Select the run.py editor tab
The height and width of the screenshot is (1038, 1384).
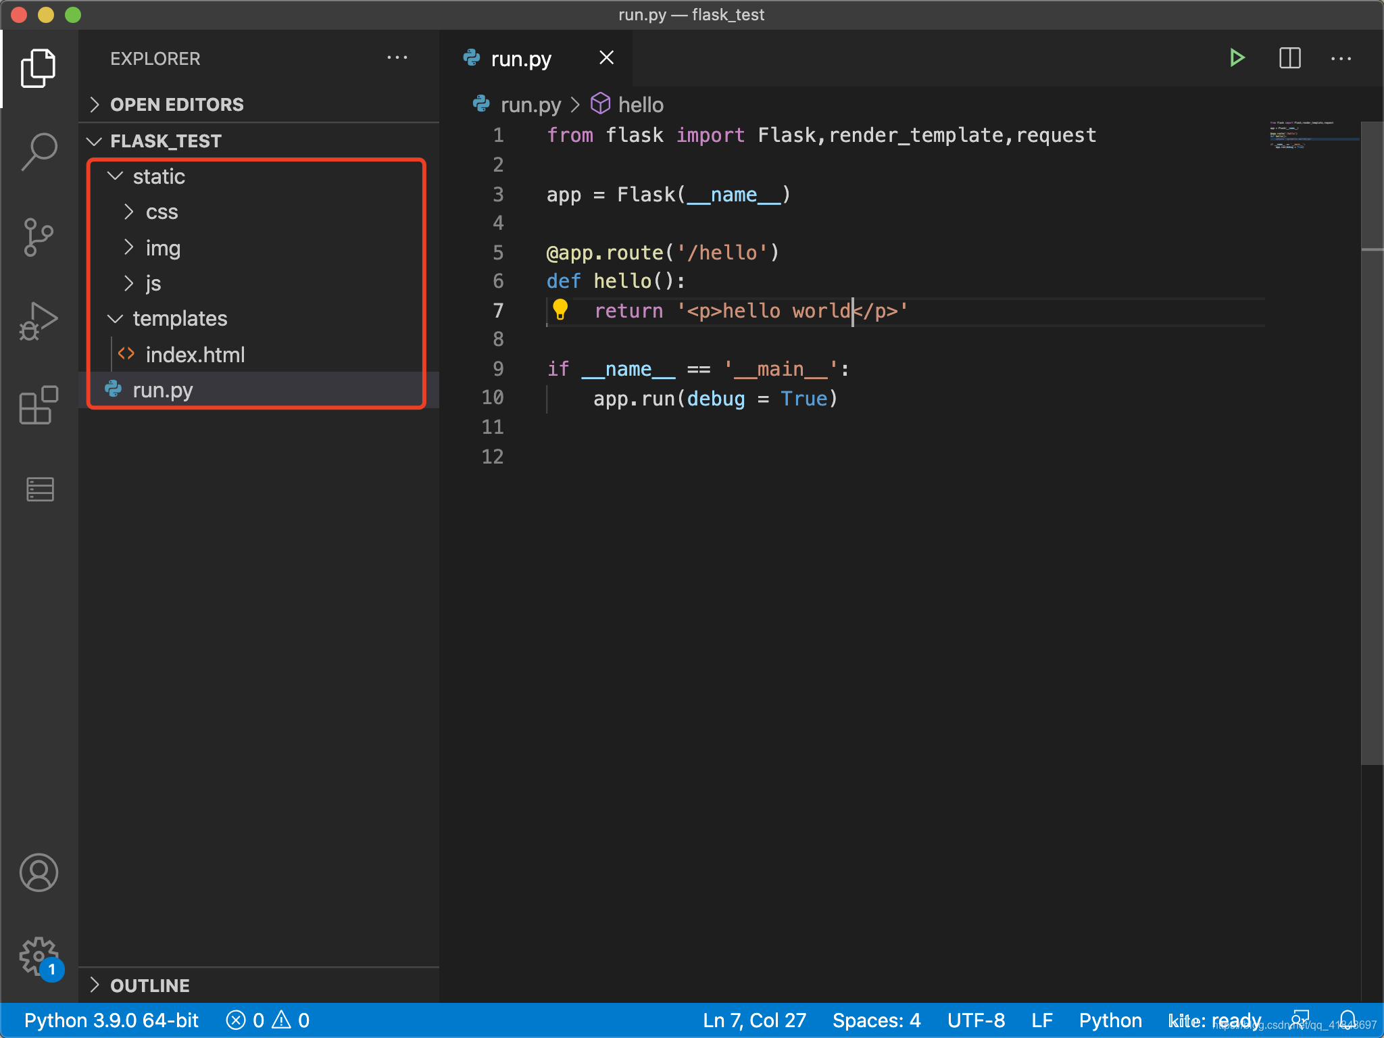coord(520,59)
